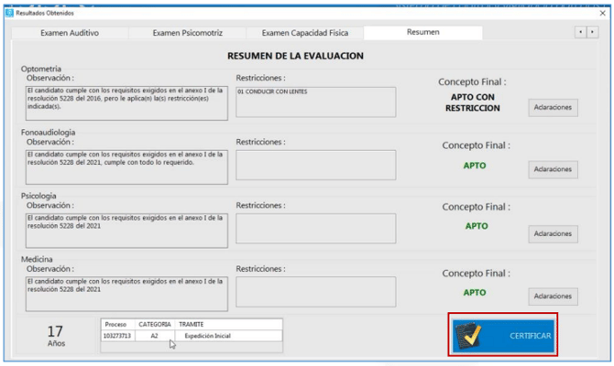Click the Optometria observation text box
The width and height of the screenshot is (614, 366).
(126, 103)
